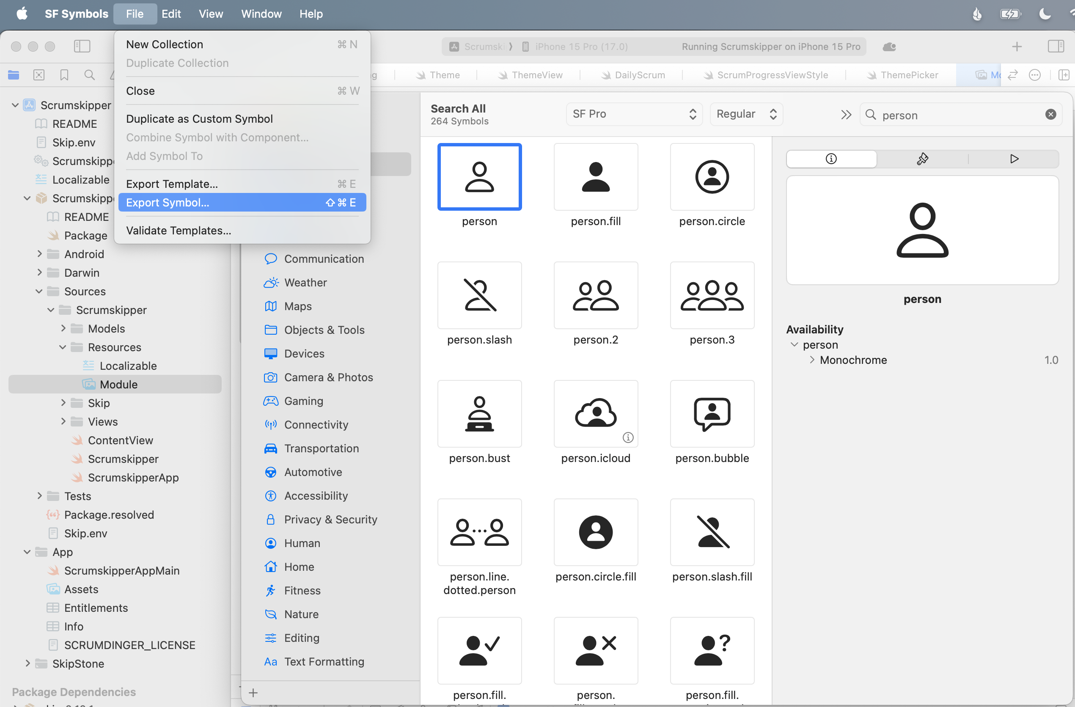
Task: Open the SF Pro font dropdown
Action: click(634, 114)
